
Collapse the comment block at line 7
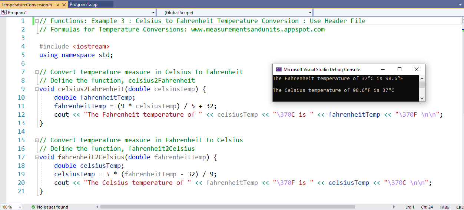pyautogui.click(x=36, y=72)
